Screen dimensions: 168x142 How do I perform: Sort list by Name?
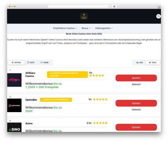tap(45, 62)
